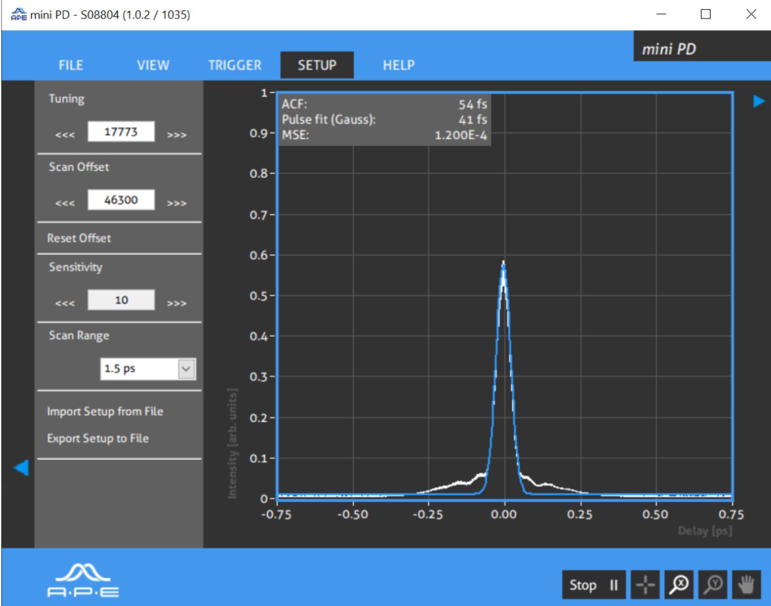This screenshot has width=771, height=606.
Task: Click Export Setup to File
Action: 98,438
